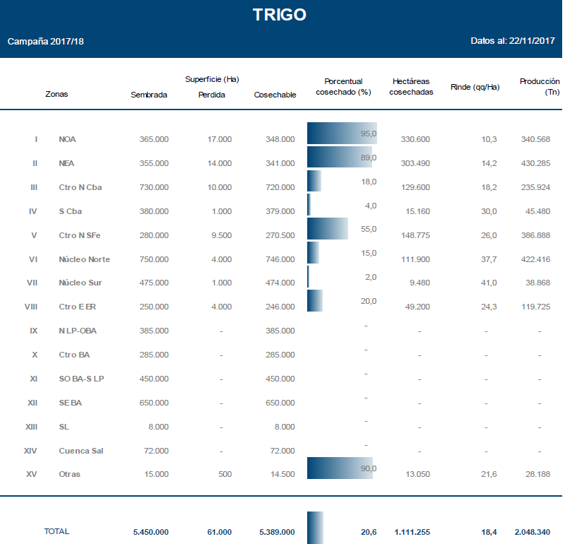Click the NEA 89,0 percent bar
565x544 pixels.
tap(339, 157)
